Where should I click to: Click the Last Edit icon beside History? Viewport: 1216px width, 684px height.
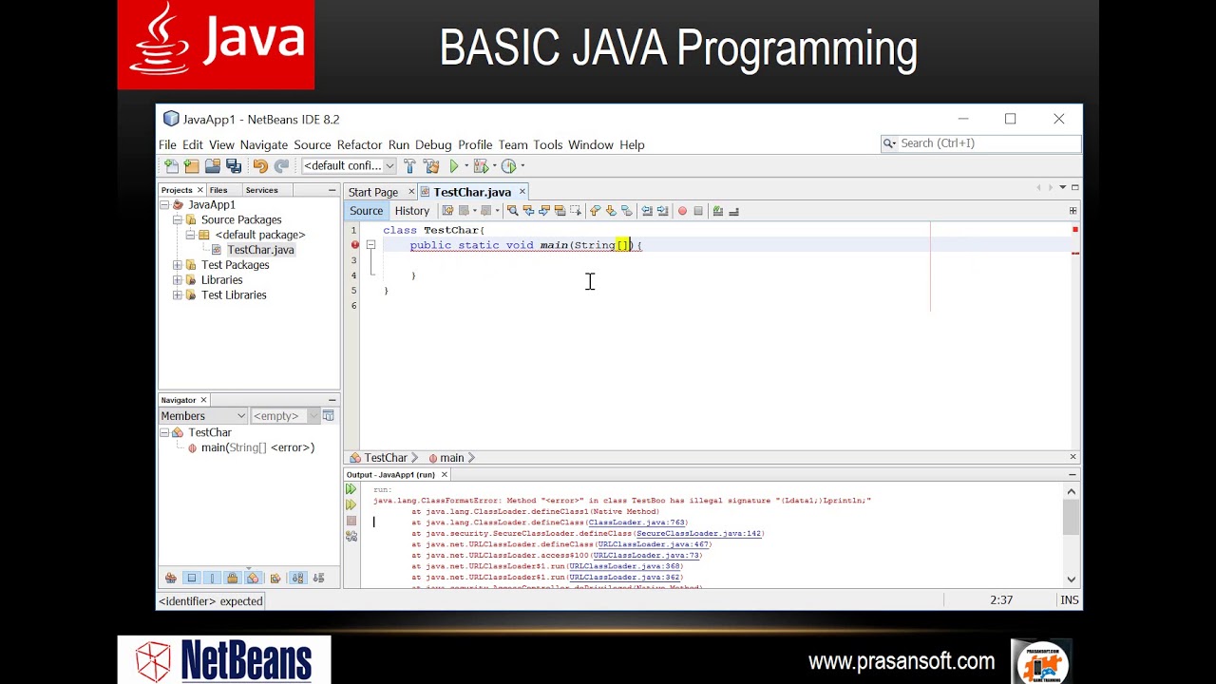447,211
